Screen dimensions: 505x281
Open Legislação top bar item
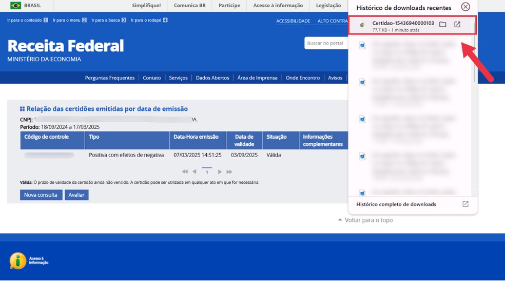[328, 6]
